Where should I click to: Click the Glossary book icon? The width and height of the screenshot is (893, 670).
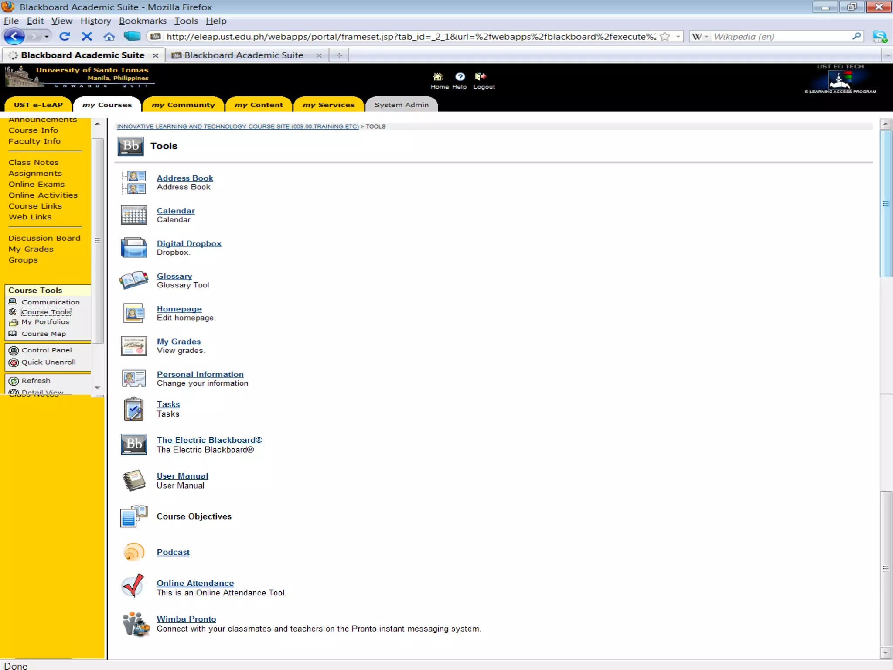[133, 280]
